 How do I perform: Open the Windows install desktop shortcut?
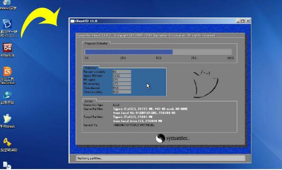pos(7,5)
